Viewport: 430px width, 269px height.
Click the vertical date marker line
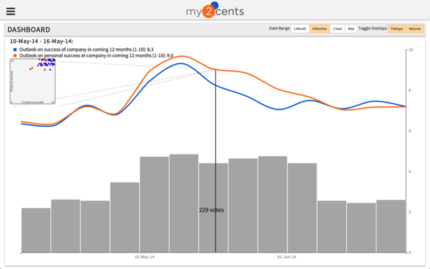coord(216,161)
